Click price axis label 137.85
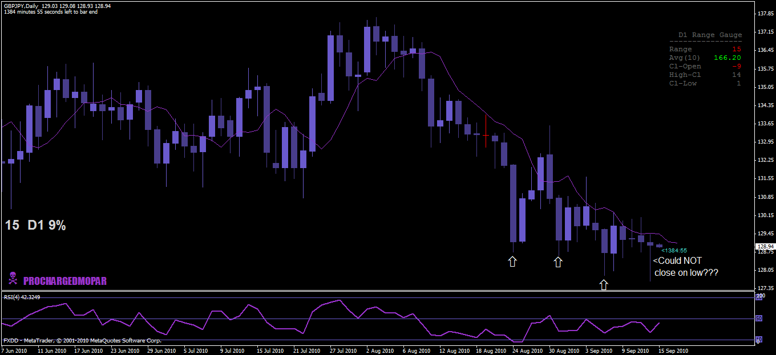776x355 pixels. click(x=765, y=13)
